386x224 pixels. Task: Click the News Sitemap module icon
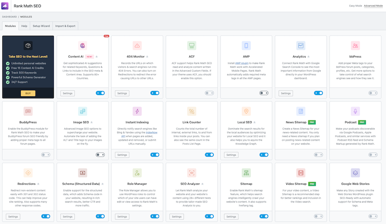click(x=301, y=111)
